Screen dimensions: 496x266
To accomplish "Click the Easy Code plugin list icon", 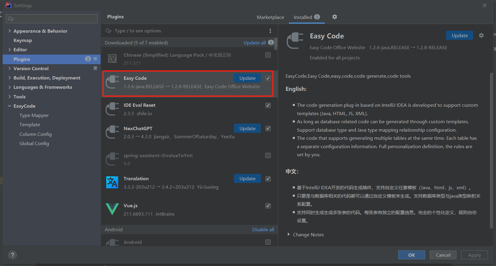I will pyautogui.click(x=112, y=82).
